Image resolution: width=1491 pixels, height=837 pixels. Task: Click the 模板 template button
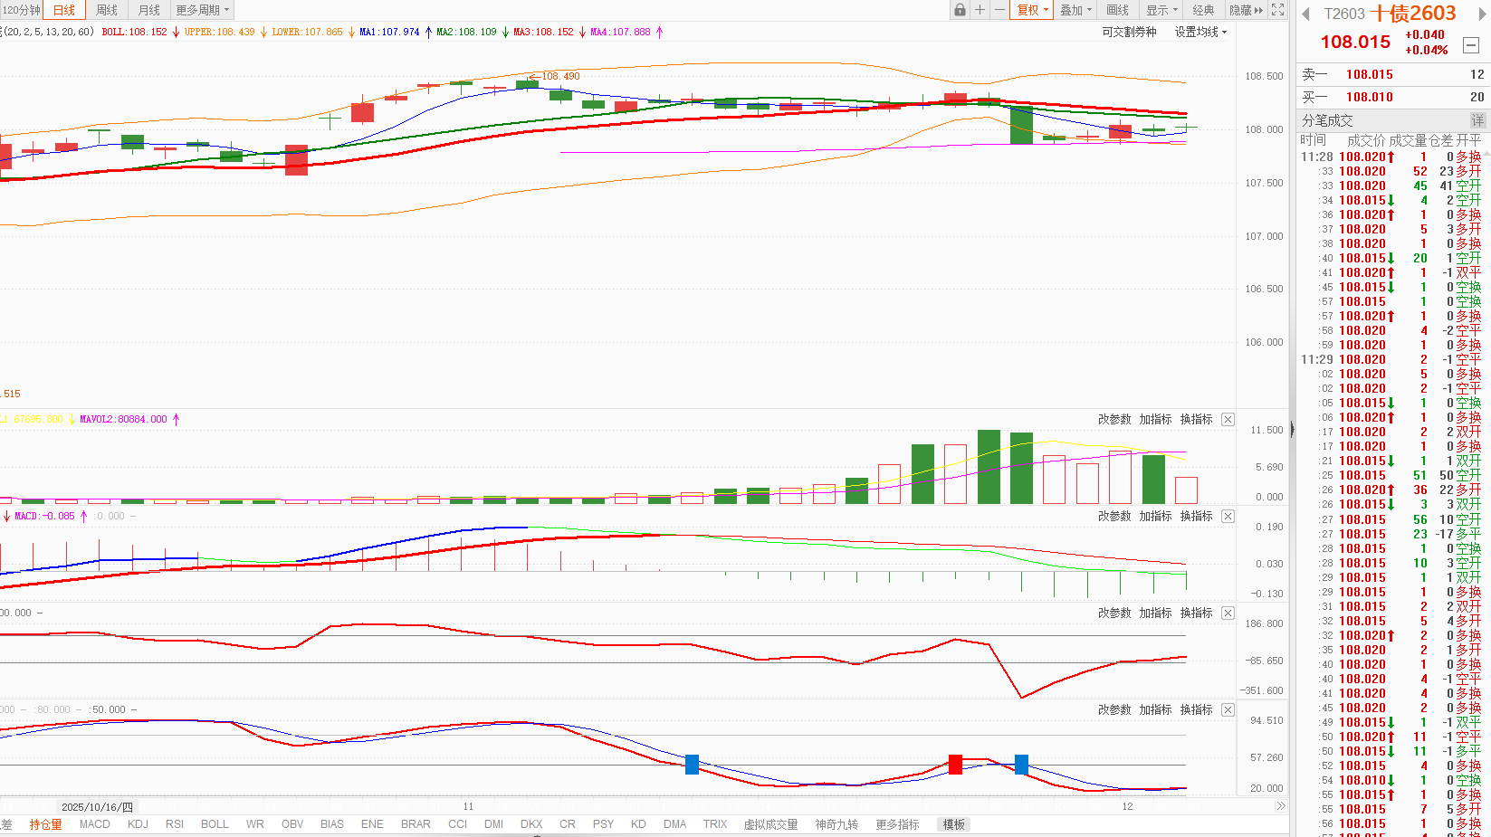954,824
